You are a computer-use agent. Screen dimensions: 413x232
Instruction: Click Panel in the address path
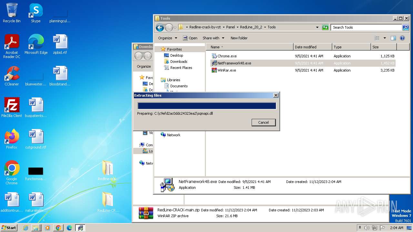[x=230, y=27]
